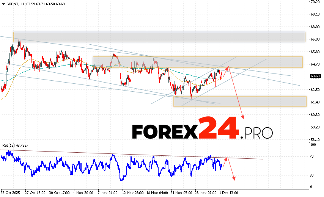Click the RSI level 30 axis label
This screenshot has width=324, height=197.
point(313,175)
